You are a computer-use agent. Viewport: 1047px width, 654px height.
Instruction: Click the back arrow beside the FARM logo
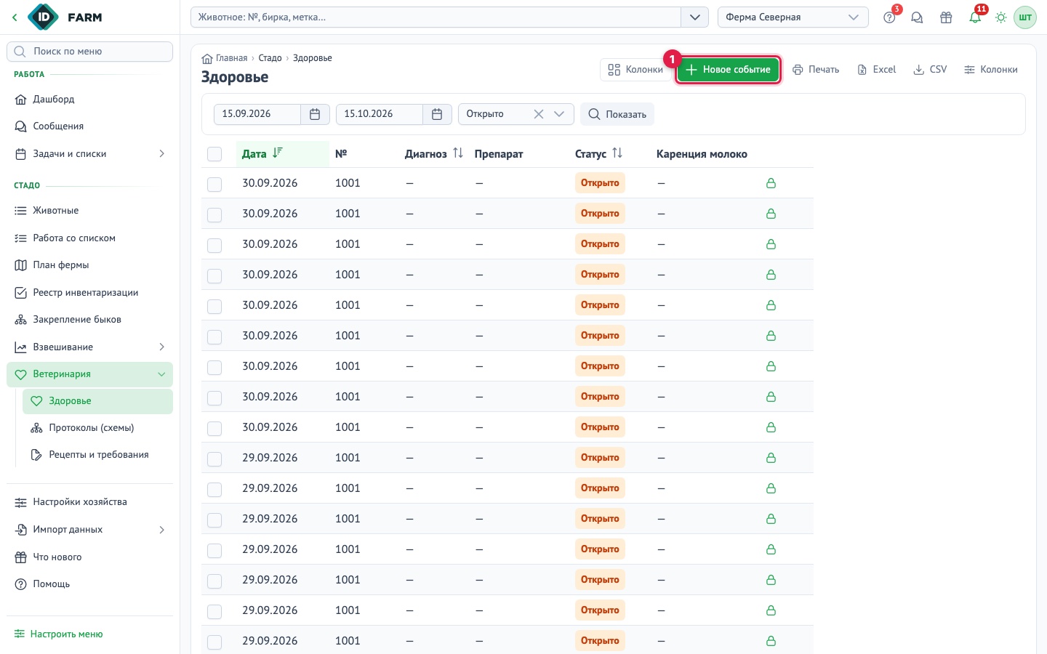coord(15,17)
